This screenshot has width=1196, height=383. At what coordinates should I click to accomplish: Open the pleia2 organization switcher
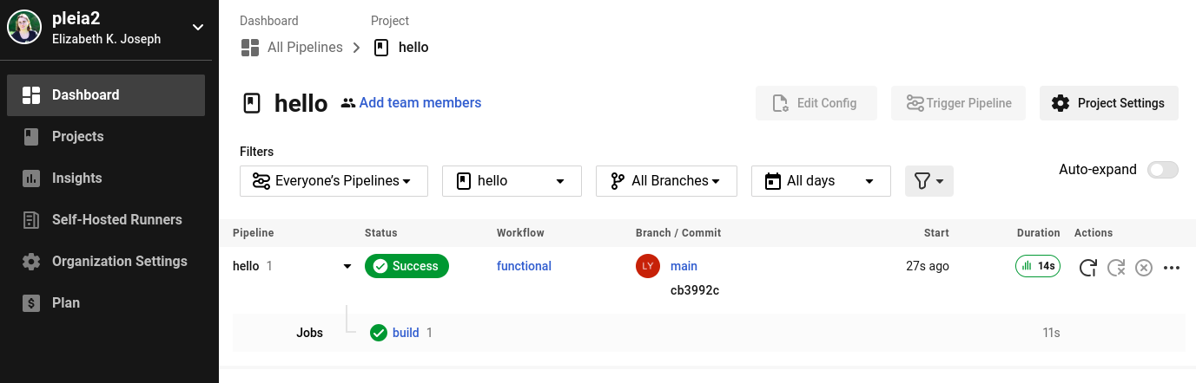pos(198,27)
